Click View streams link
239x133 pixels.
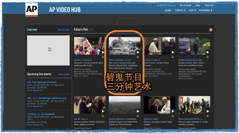[x=63, y=30]
